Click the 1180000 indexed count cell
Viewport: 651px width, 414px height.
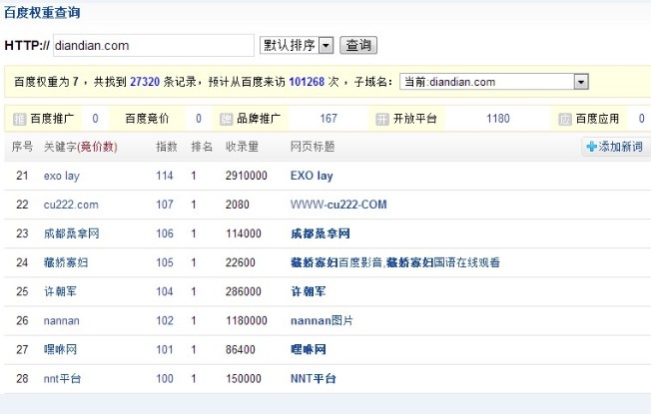point(247,320)
